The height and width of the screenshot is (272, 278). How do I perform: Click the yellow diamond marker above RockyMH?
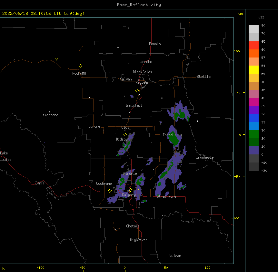point(80,66)
